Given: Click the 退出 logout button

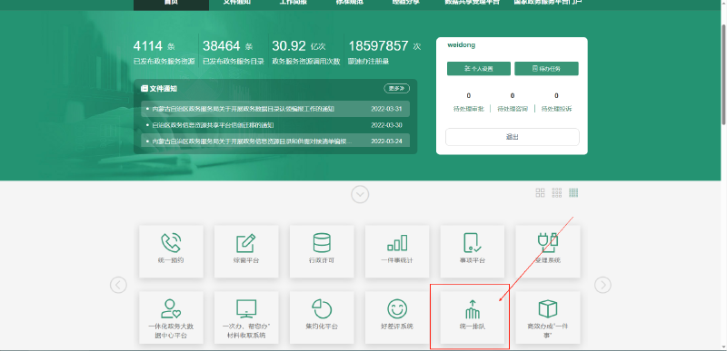Looking at the screenshot, I should click(513, 137).
